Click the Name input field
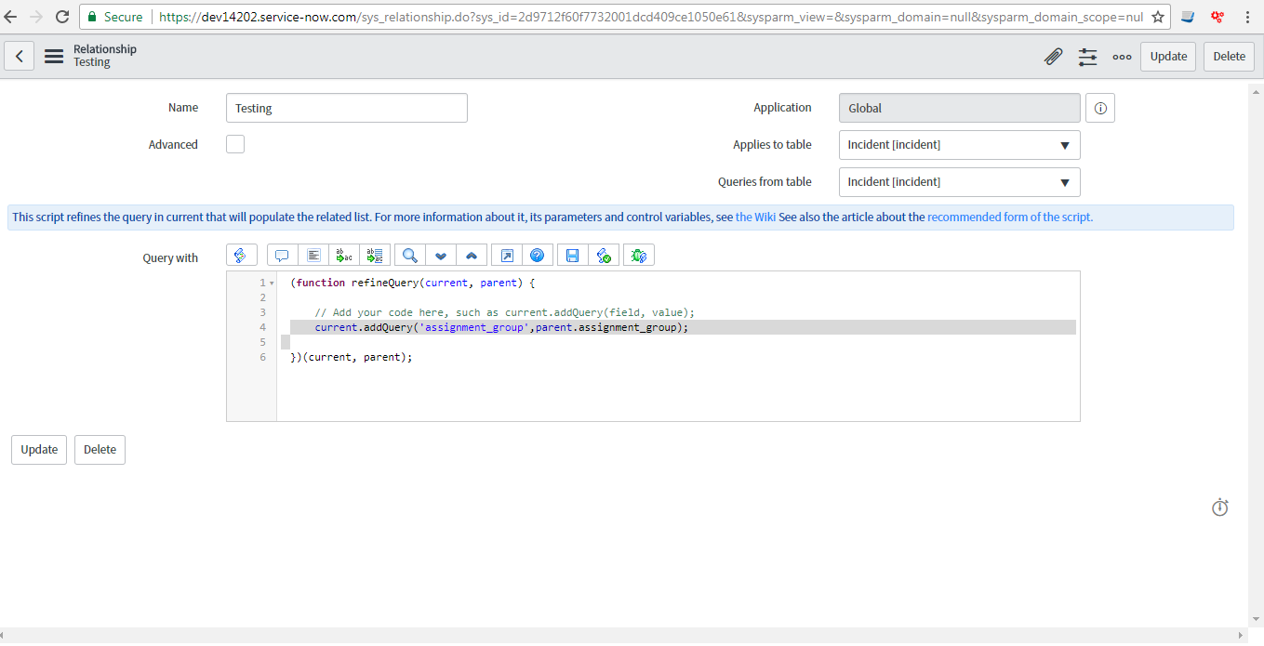The width and height of the screenshot is (1264, 646). 346,108
